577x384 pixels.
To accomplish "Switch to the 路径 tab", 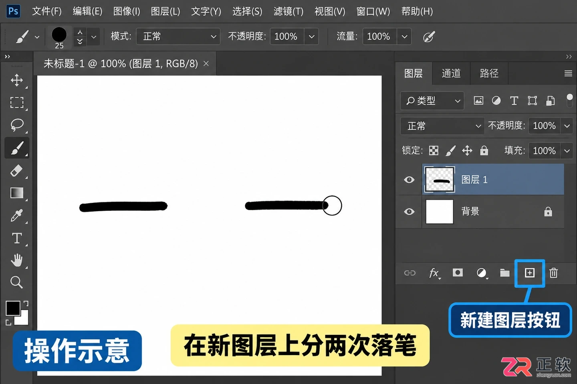I will [x=489, y=73].
